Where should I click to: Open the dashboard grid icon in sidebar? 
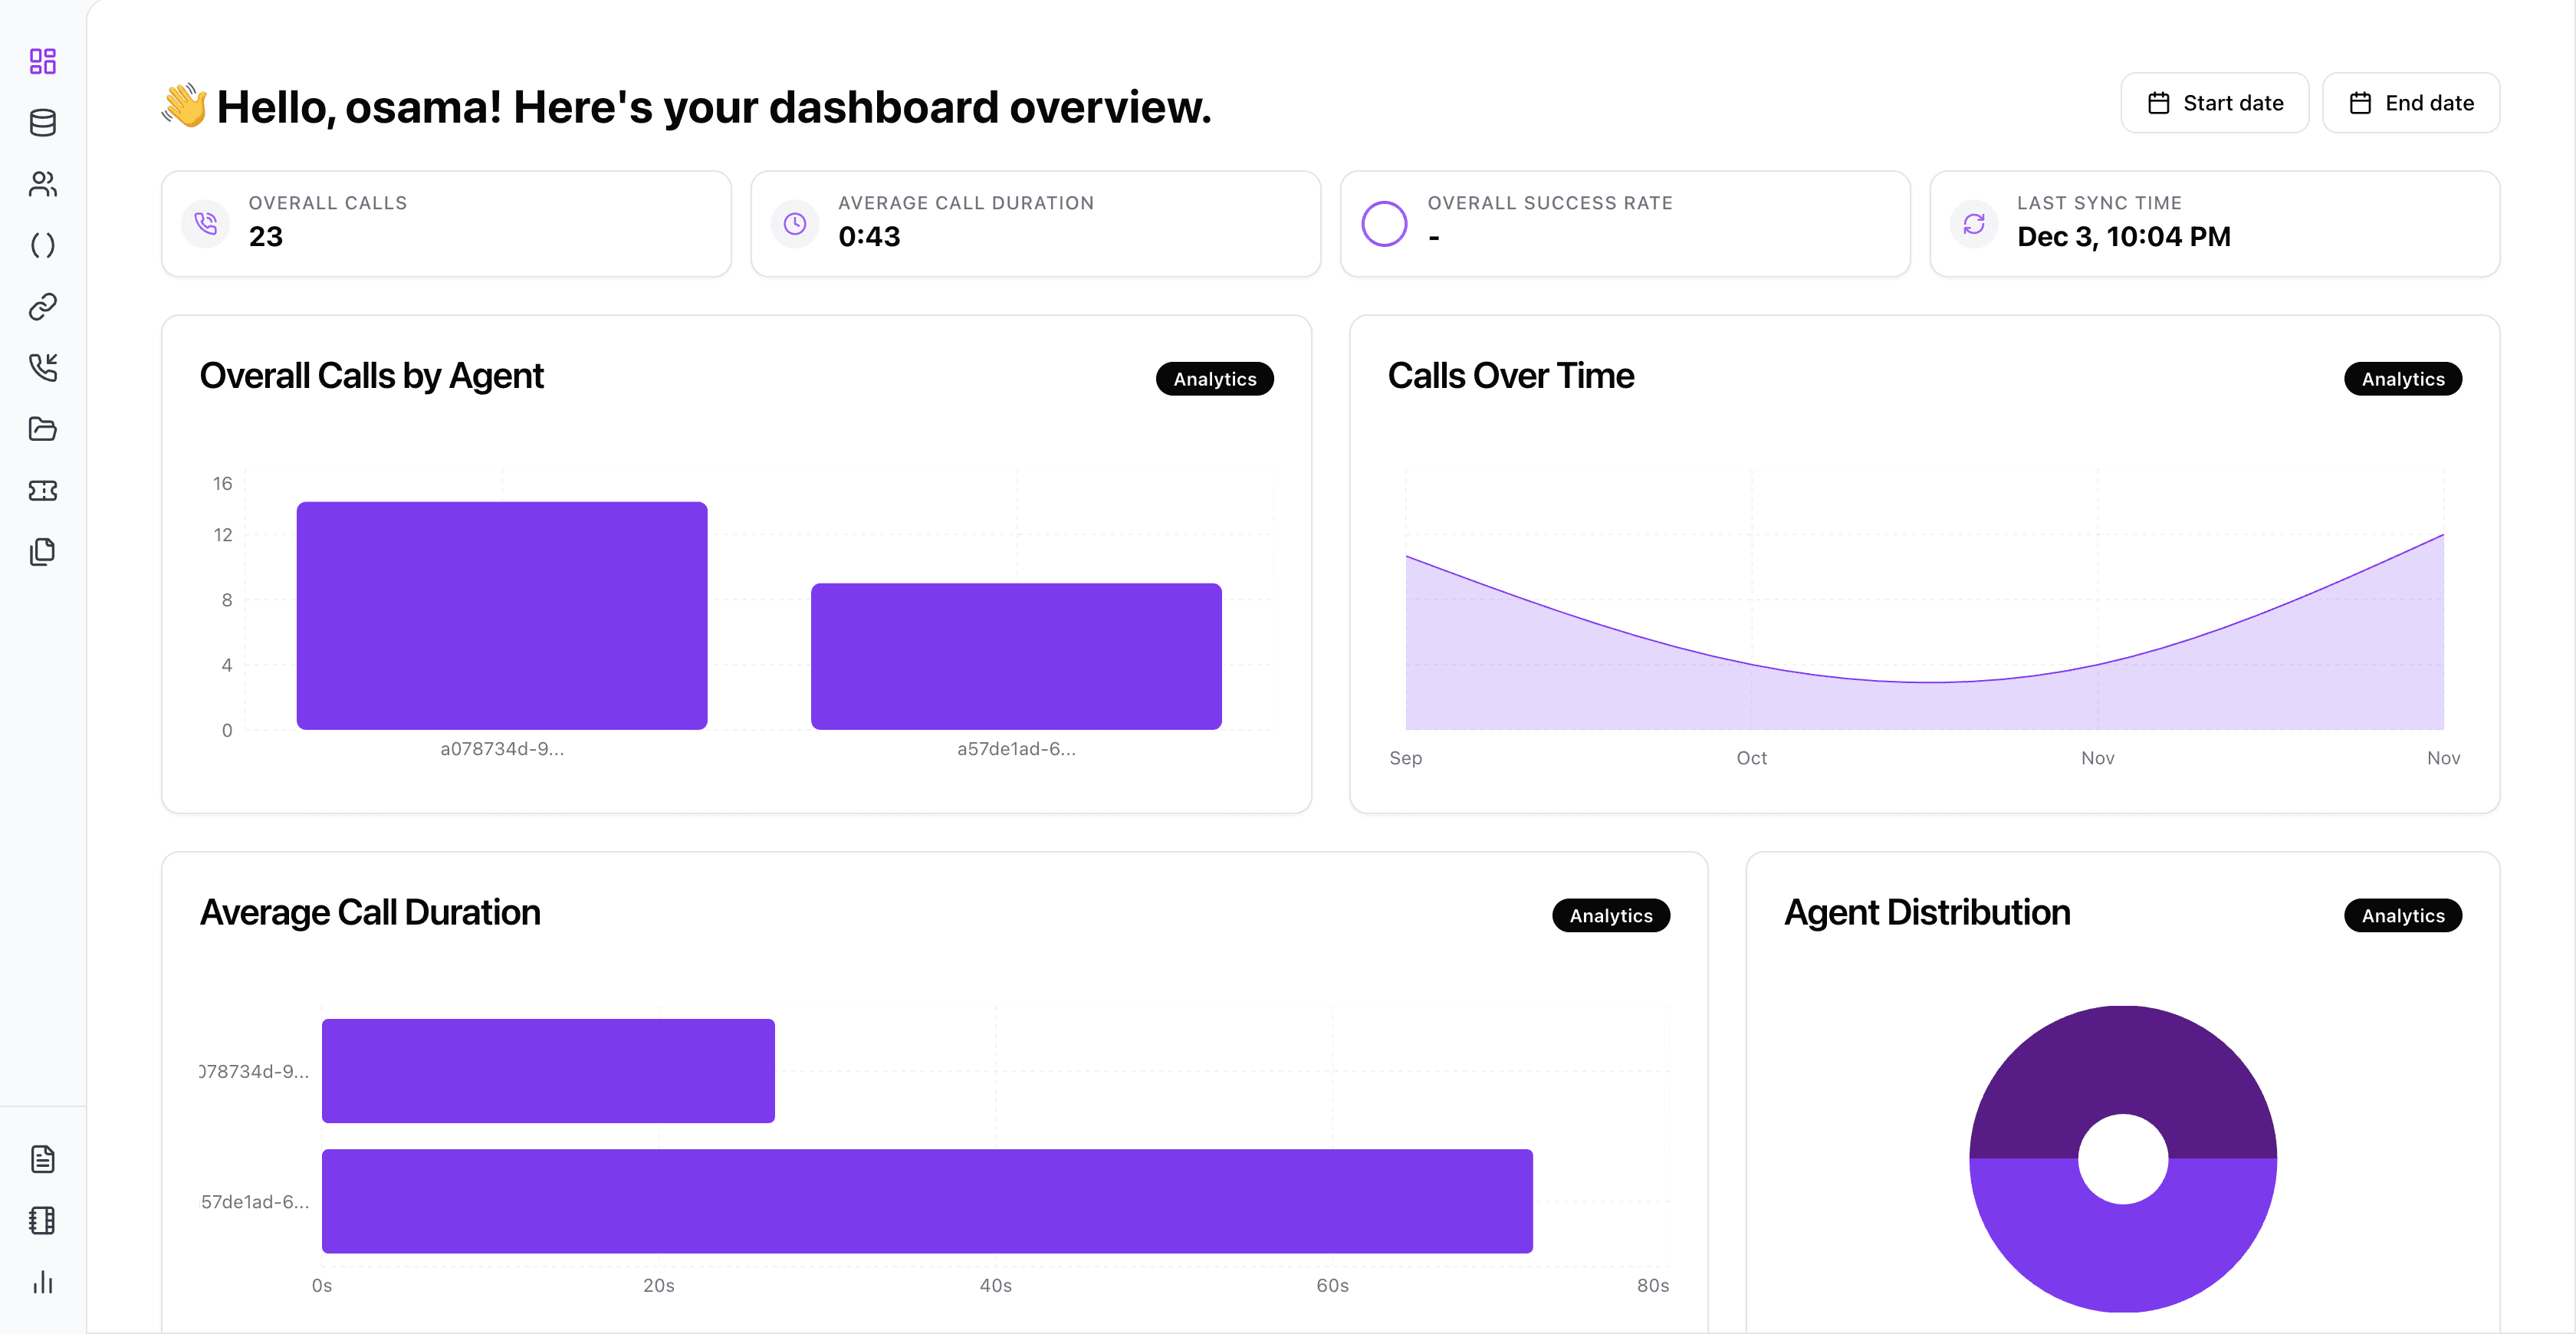[42, 61]
